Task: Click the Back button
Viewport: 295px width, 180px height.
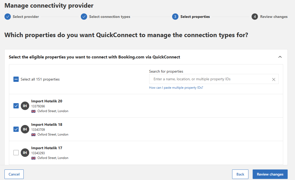Action: (240, 174)
